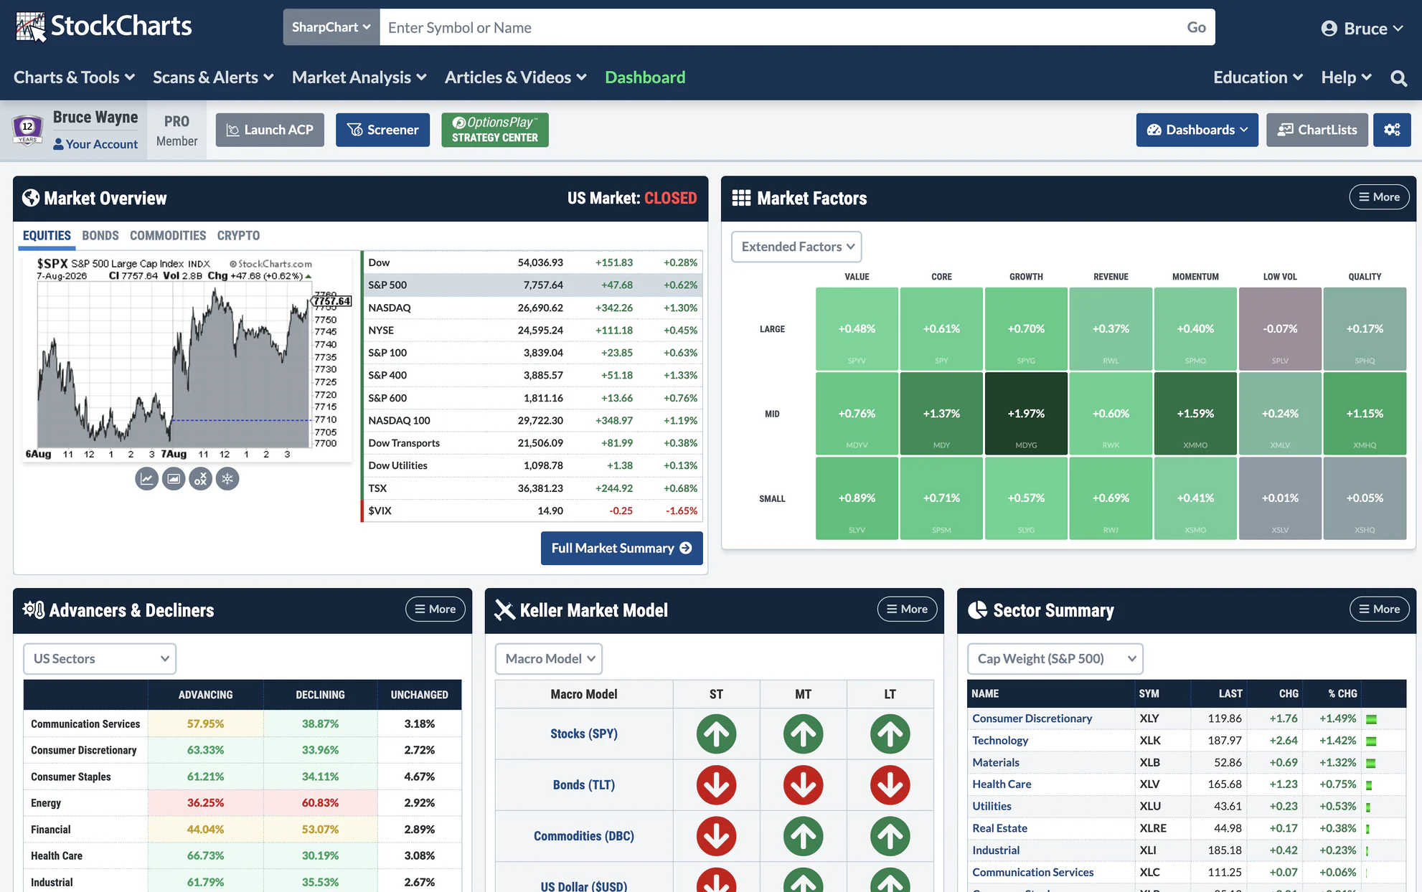Screen dimensions: 1422x892
Task: Click the Bonds (TLT) LT down-arrow indicator
Action: click(x=890, y=784)
